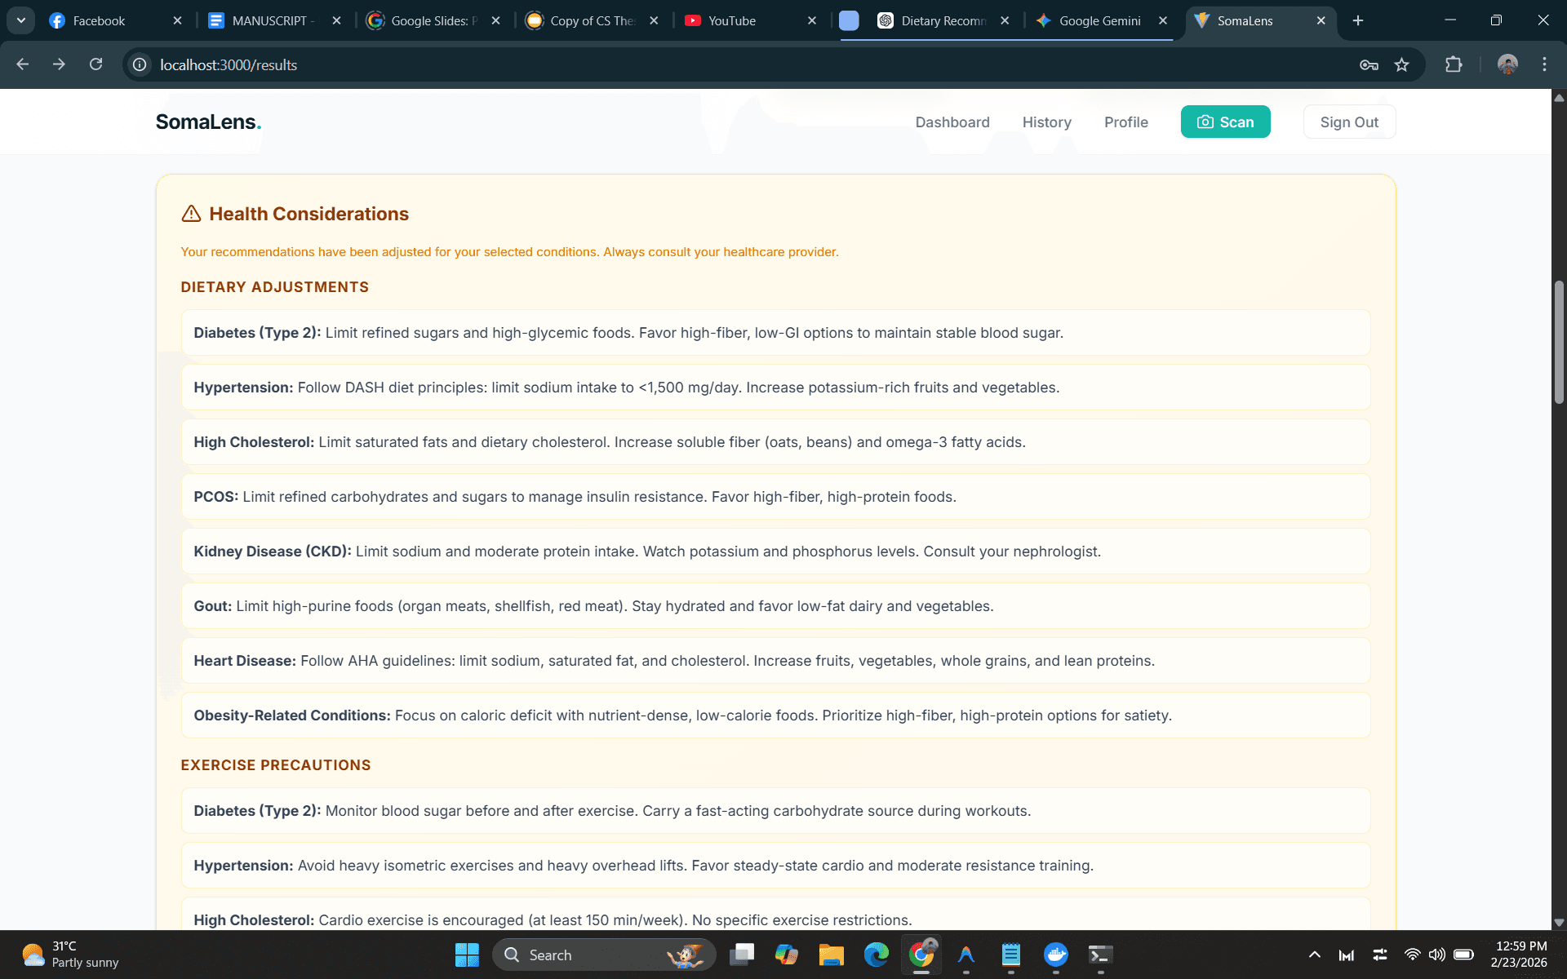This screenshot has width=1567, height=979.
Task: Click the Sign Out button
Action: coord(1349,122)
